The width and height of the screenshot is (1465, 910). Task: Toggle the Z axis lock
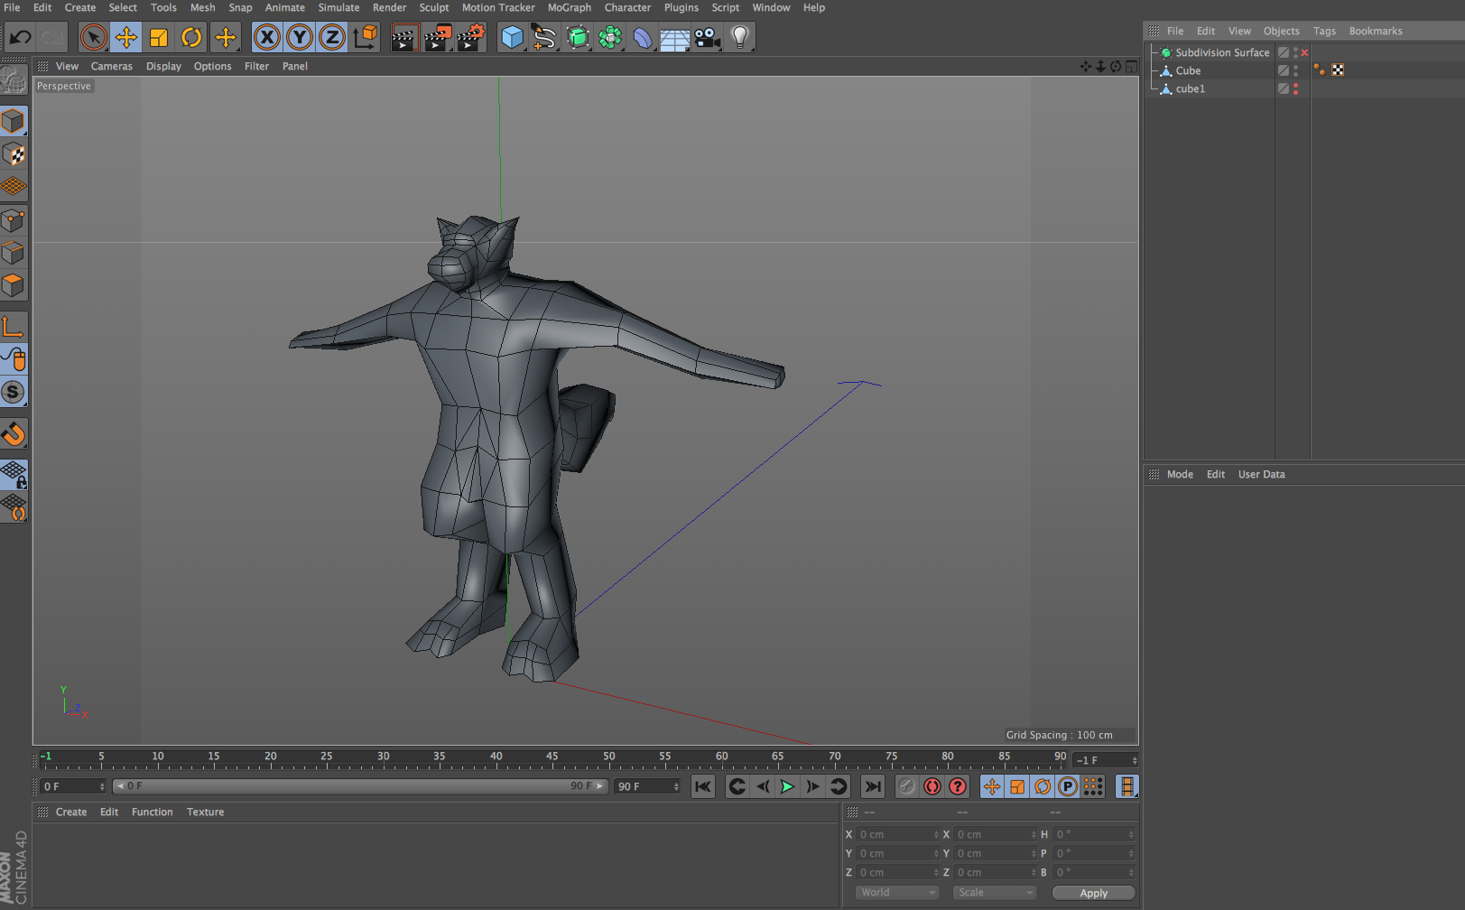point(332,38)
